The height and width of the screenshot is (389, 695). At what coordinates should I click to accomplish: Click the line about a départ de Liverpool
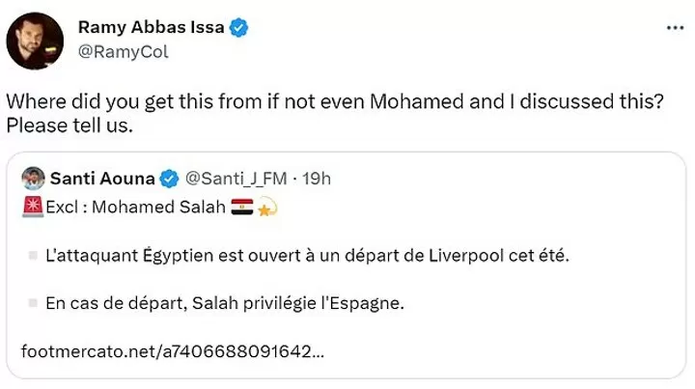pos(307,256)
